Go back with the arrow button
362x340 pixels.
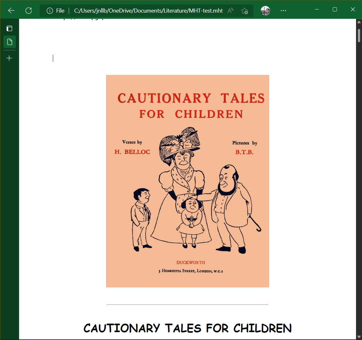click(x=11, y=11)
